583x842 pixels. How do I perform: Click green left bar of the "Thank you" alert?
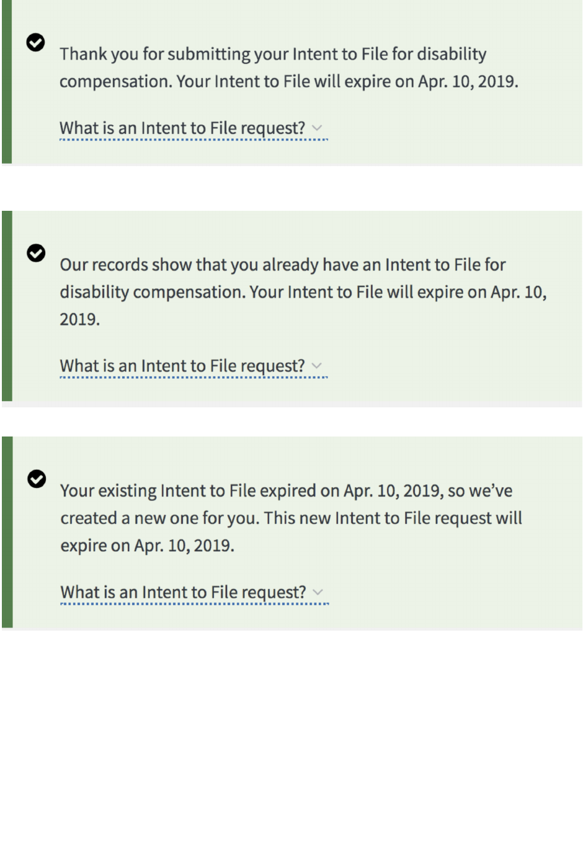pyautogui.click(x=6, y=82)
